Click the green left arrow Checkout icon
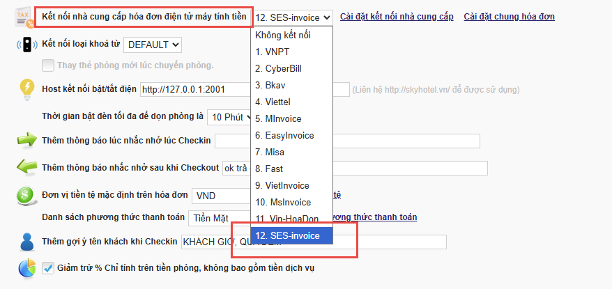612x289 pixels. [x=26, y=168]
